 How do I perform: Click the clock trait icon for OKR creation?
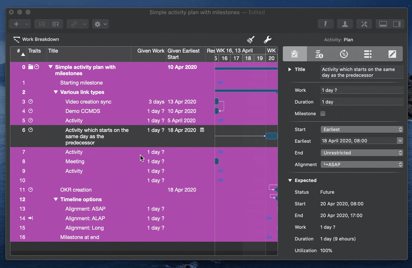[31, 190]
